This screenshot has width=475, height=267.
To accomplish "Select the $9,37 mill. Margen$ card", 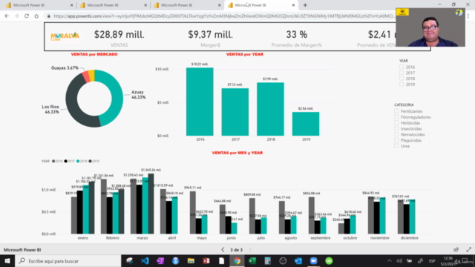I will coord(210,38).
